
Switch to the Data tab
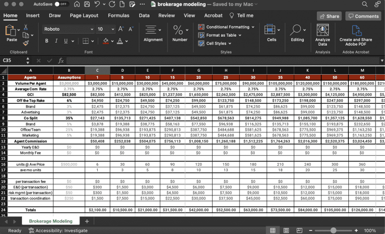click(144, 16)
